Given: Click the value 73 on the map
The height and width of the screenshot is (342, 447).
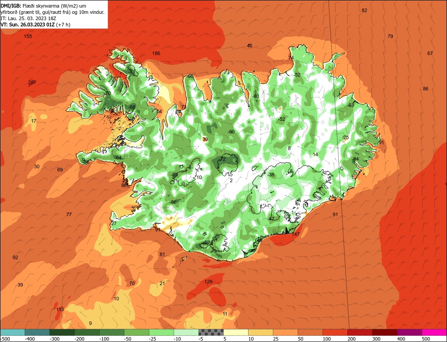Looking at the screenshot, I should (x=184, y=107).
